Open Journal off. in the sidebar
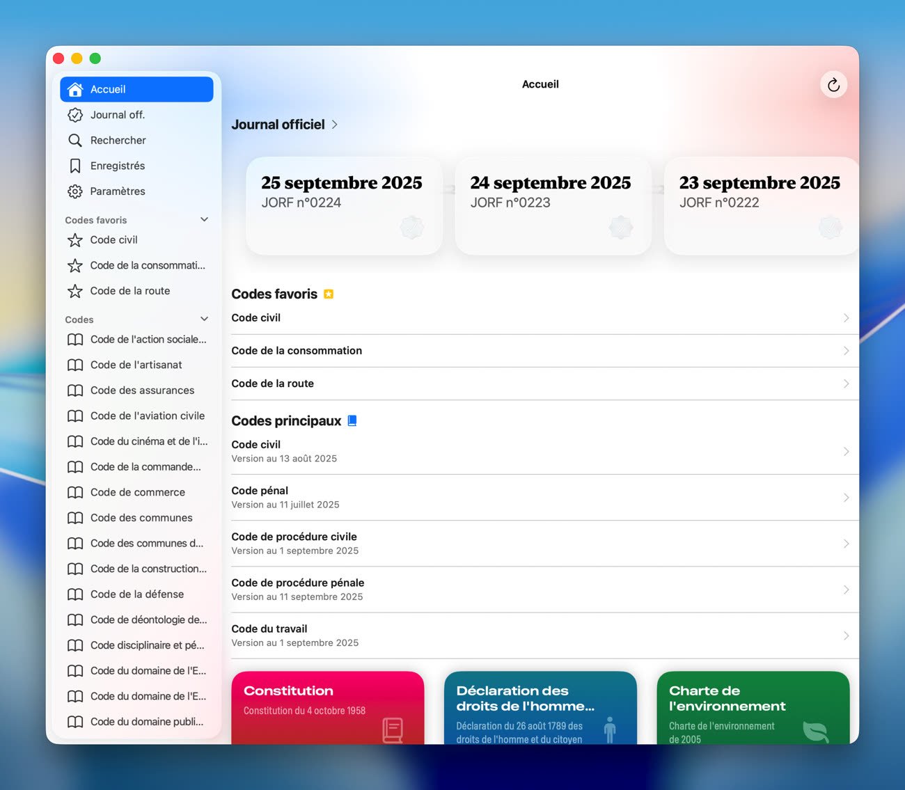 pos(136,115)
